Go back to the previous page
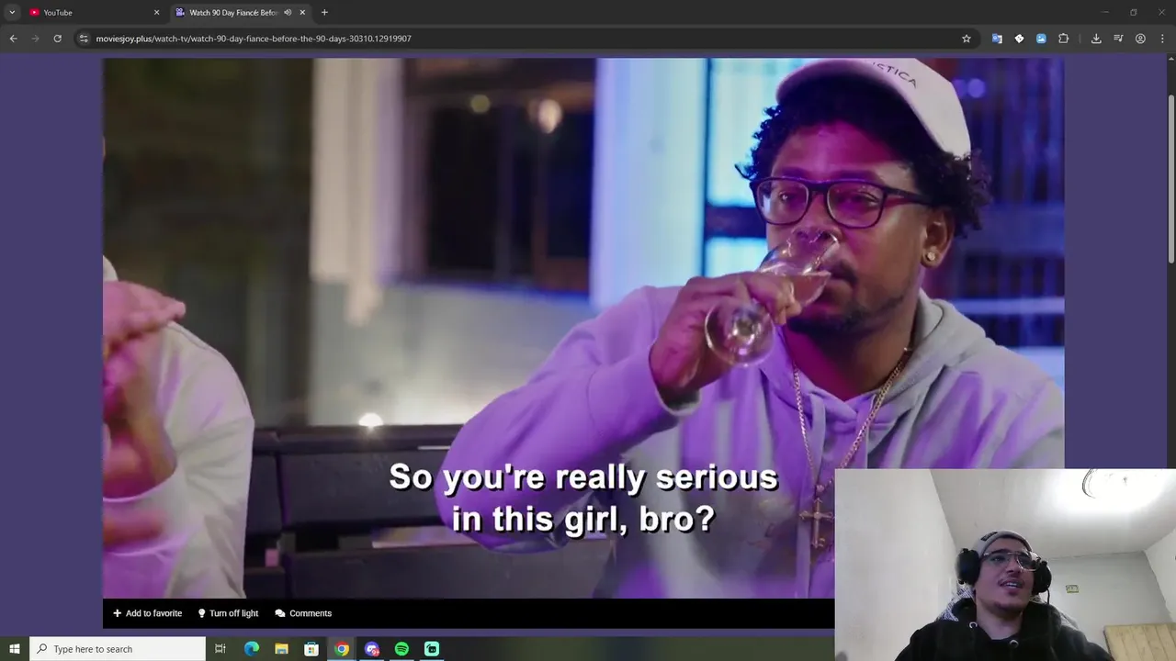Viewport: 1176px width, 661px height. pyautogui.click(x=13, y=39)
